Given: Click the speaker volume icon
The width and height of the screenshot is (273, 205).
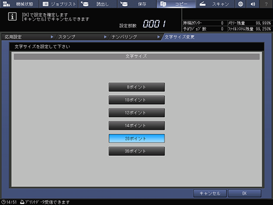Looking at the screenshot, I should [253, 4].
